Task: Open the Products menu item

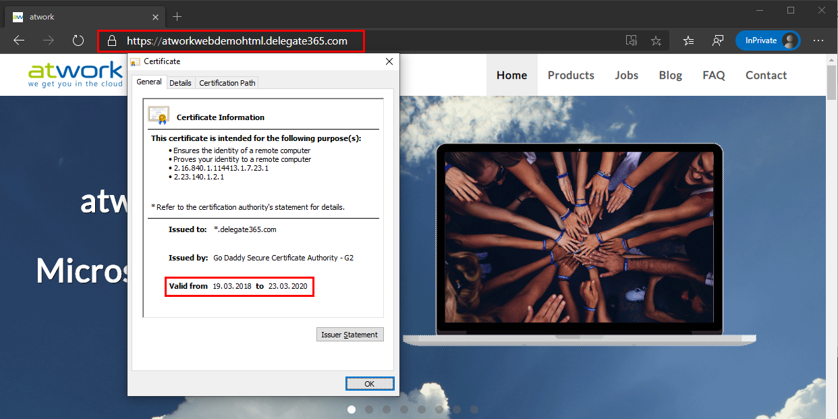Action: point(571,75)
